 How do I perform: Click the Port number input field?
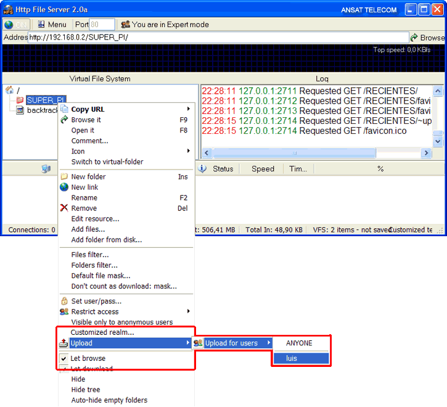[x=102, y=25]
